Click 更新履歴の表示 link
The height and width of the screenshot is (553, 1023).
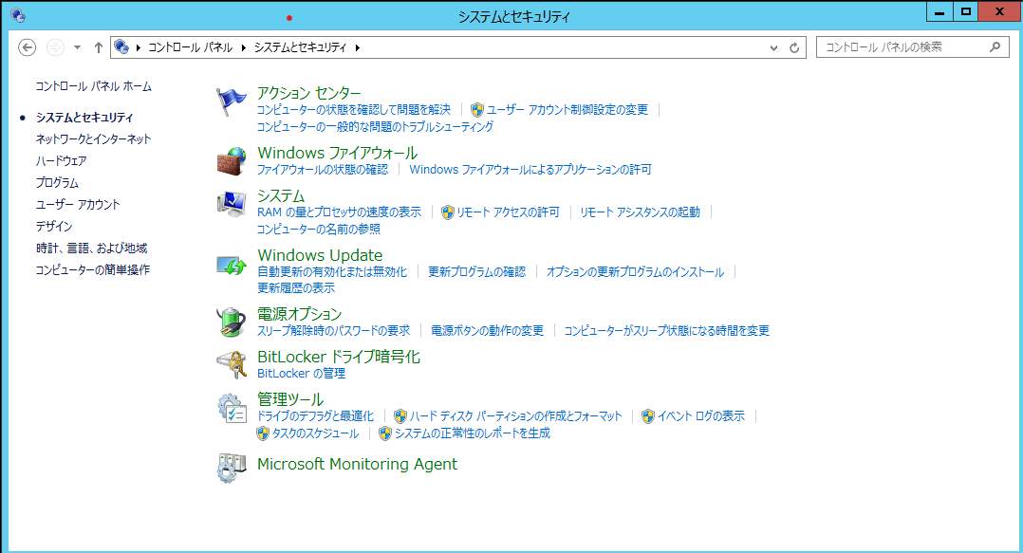point(296,288)
